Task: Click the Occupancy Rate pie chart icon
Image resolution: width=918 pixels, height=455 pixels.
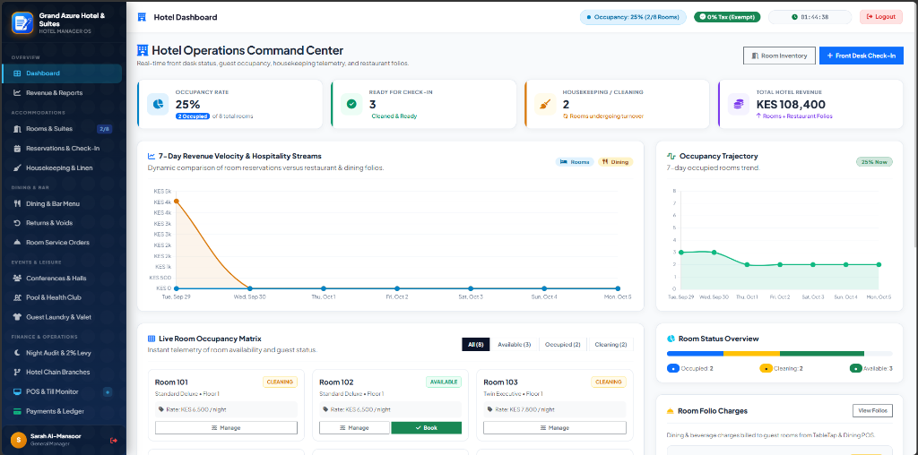Action: click(158, 104)
